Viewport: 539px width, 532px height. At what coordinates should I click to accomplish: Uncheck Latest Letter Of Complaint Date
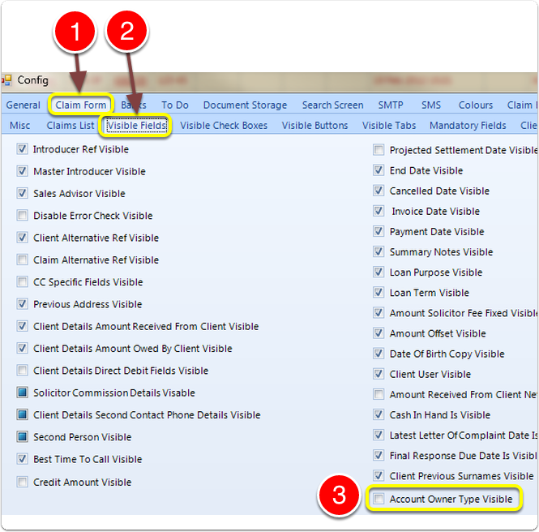(379, 435)
